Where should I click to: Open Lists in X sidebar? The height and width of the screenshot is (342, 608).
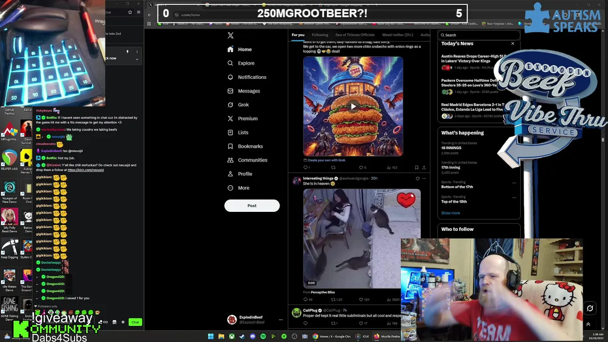point(238,133)
